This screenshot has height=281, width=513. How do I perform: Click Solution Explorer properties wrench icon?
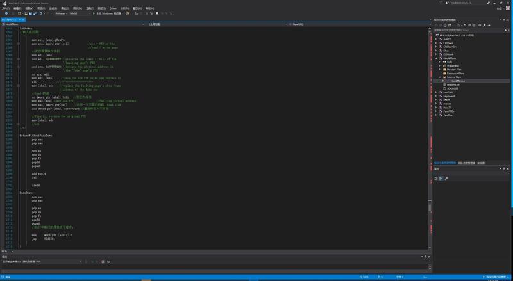[x=484, y=25]
